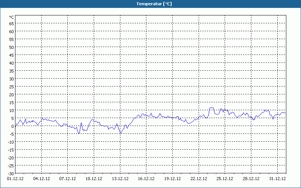Click the 55 value on the temperature axis
301x188 pixels.
(x=12, y=39)
